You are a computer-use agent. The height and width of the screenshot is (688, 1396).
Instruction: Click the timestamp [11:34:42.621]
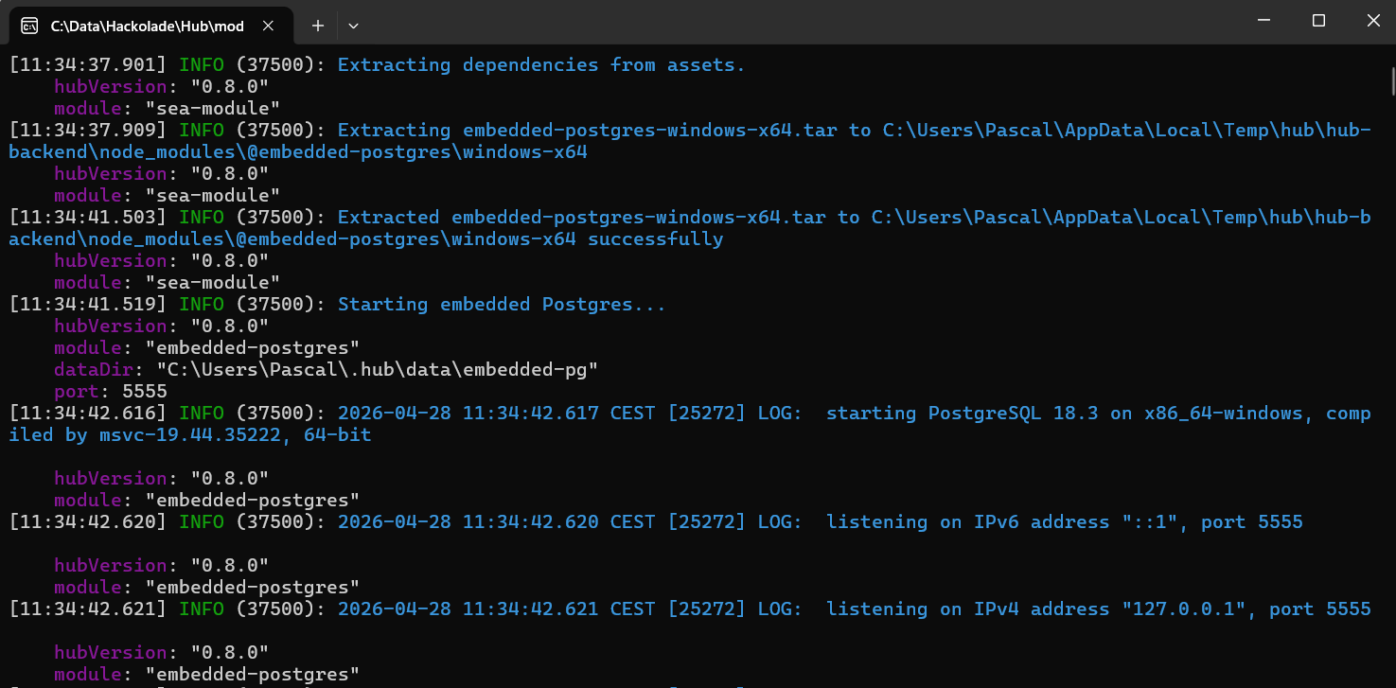point(88,609)
